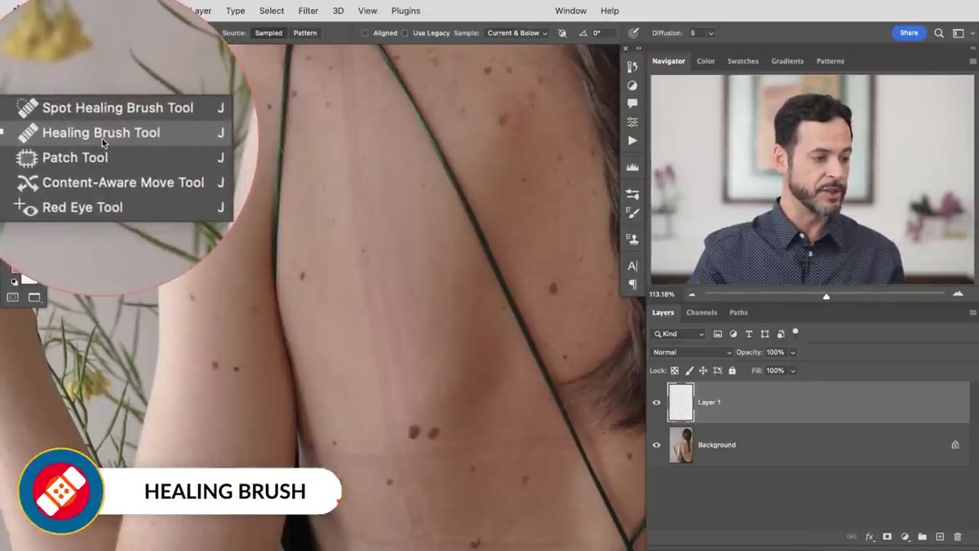The height and width of the screenshot is (551, 979).
Task: Open the Comments panel icon
Action: coord(632,104)
